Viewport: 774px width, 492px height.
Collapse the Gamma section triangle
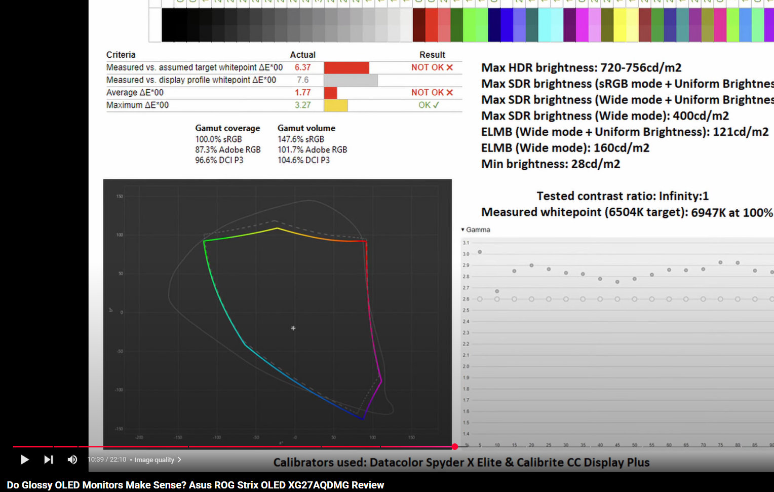coord(462,230)
